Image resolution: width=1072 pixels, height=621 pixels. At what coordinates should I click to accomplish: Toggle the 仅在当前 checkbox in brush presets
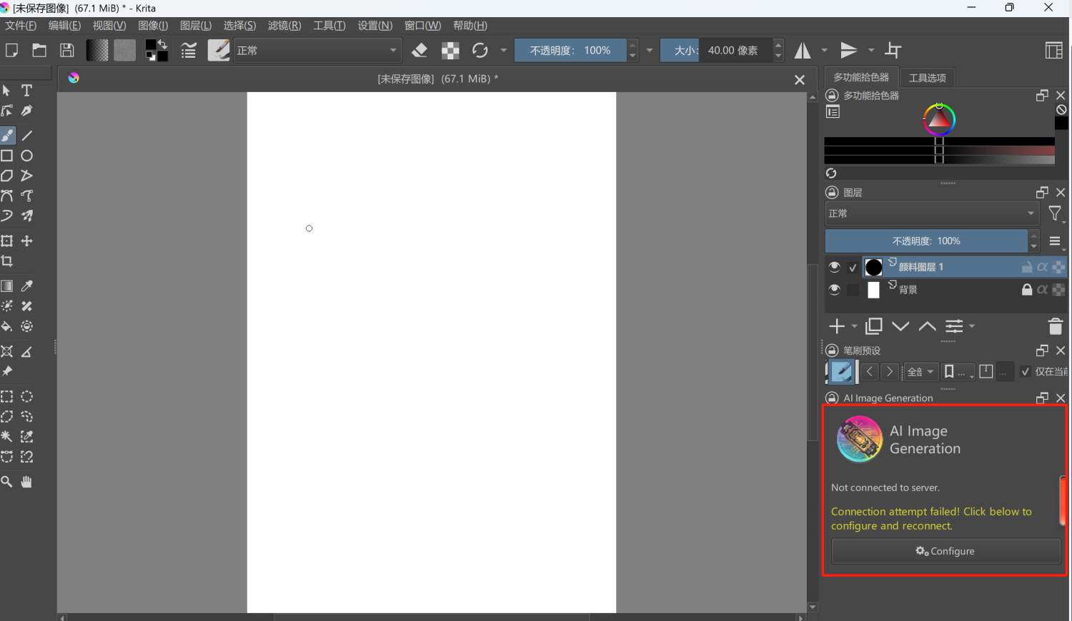point(1026,371)
